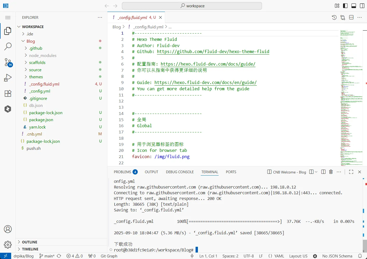Open .cnb.yml in the explorer

[34, 134]
